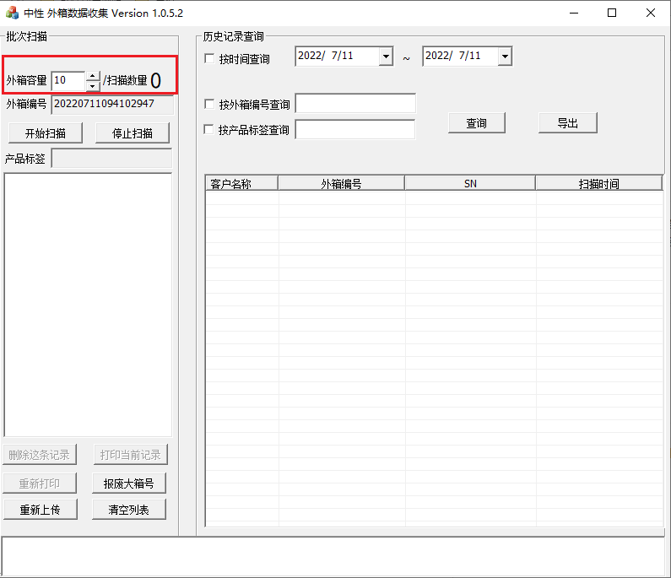Click the 查询 button
Viewport: 671px width, 578px height.
click(x=477, y=123)
